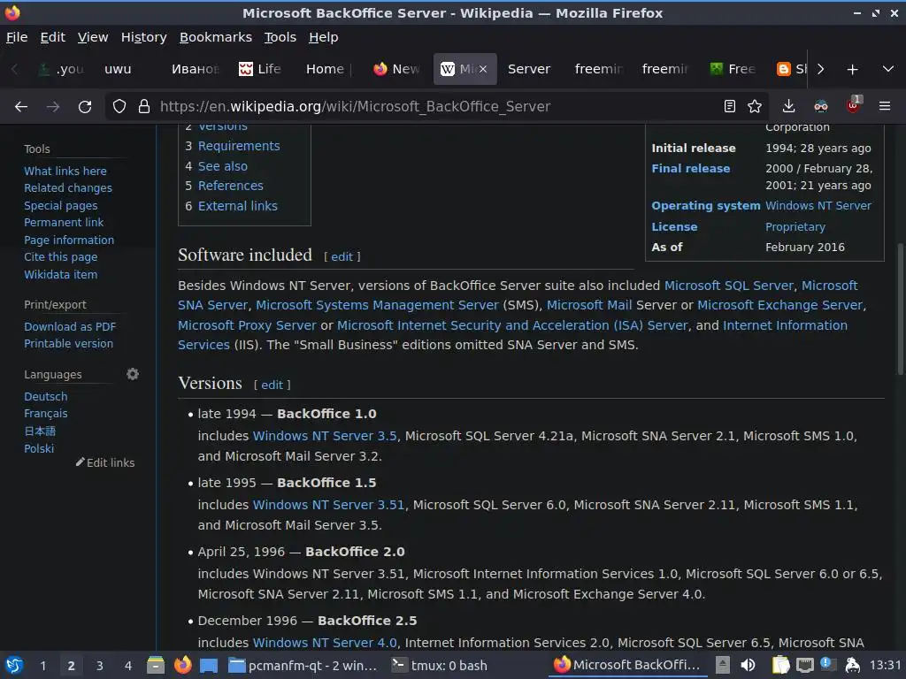
Task: Open the glasses extension icon in toolbar
Action: [x=821, y=106]
